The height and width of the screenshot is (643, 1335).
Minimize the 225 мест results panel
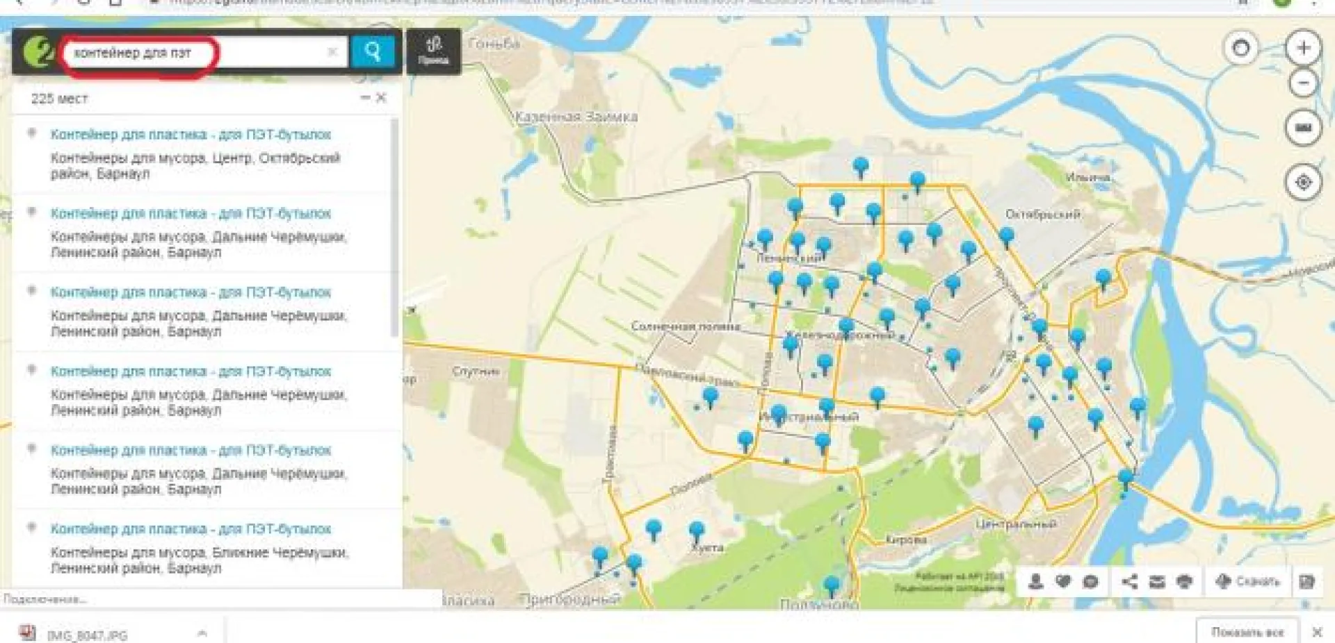(365, 98)
